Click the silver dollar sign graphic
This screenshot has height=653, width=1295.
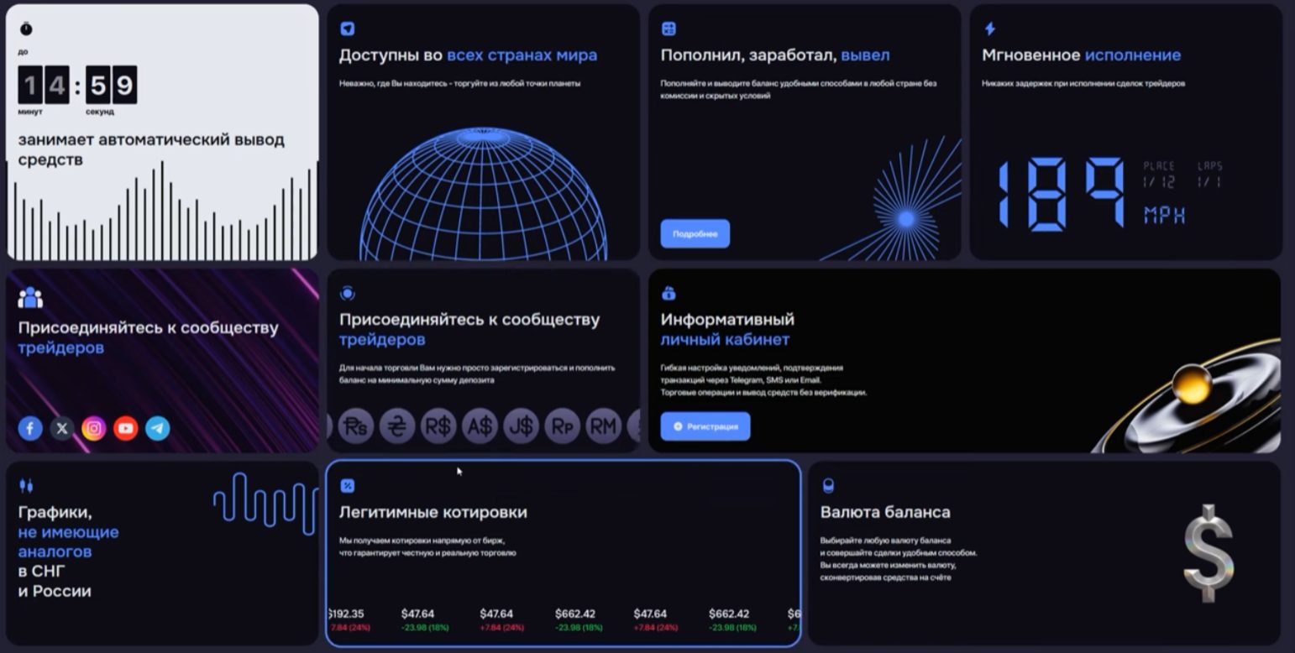pos(1209,552)
